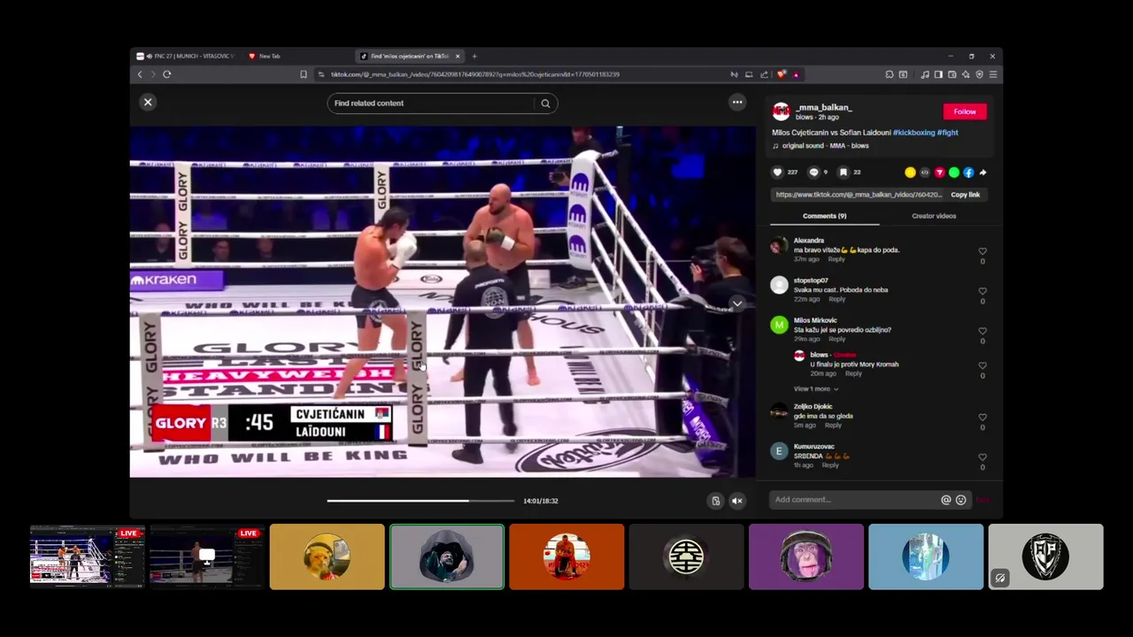The height and width of the screenshot is (637, 1133).
Task: Click the share page icon in address bar
Action: pyautogui.click(x=764, y=74)
